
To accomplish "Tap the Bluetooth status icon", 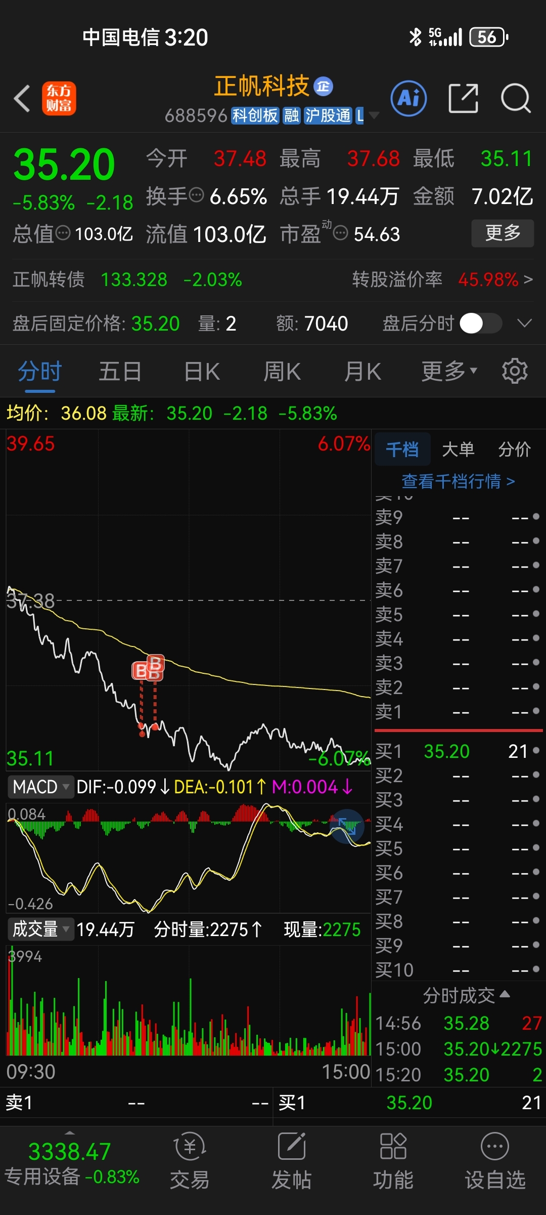I will [416, 37].
